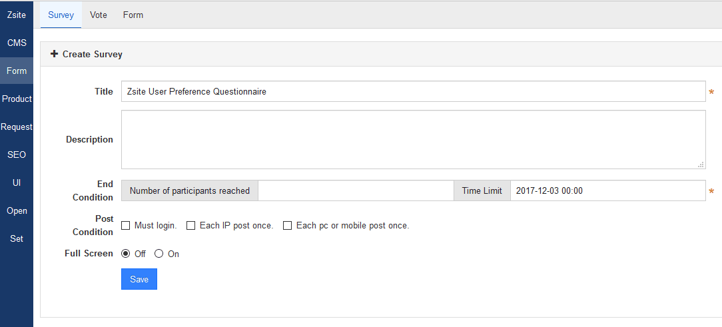Switch to the Vote tab
Viewport: 722px width, 327px height.
[99, 15]
